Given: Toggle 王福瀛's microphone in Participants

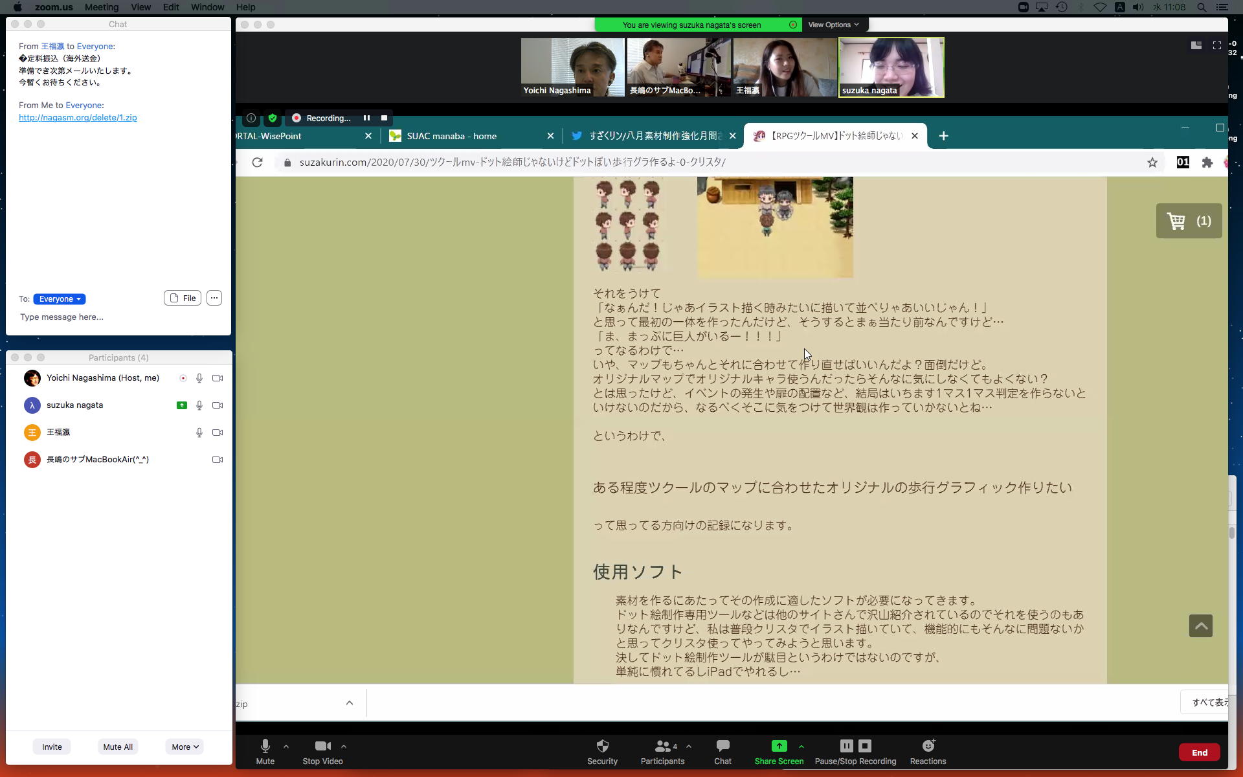Looking at the screenshot, I should (199, 433).
